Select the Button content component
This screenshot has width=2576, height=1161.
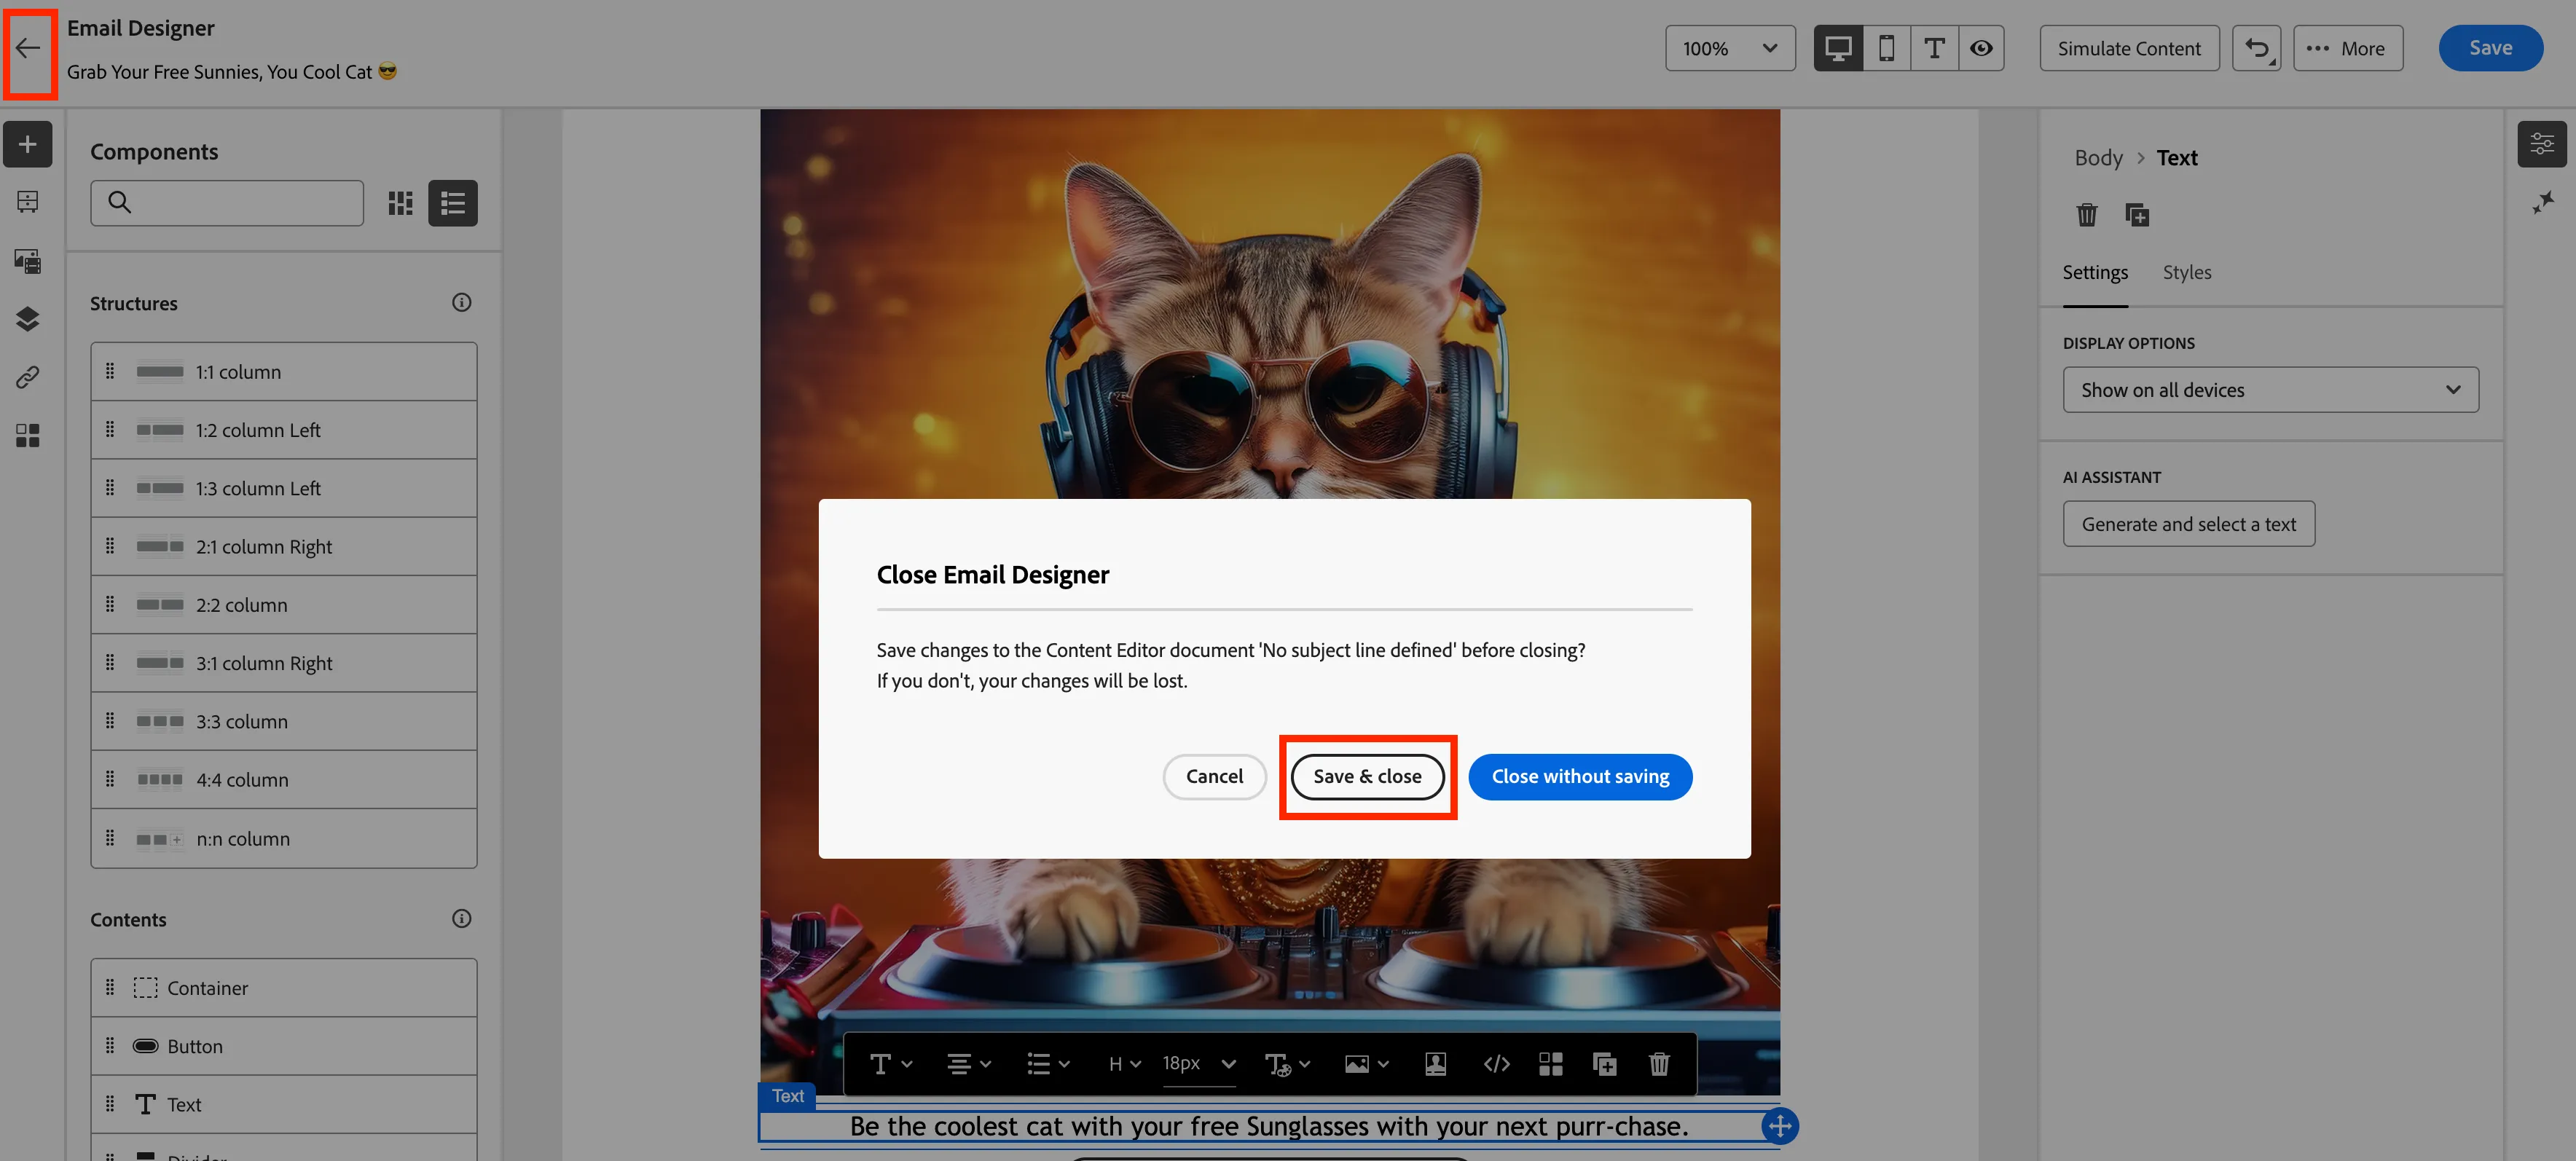pyautogui.click(x=284, y=1046)
